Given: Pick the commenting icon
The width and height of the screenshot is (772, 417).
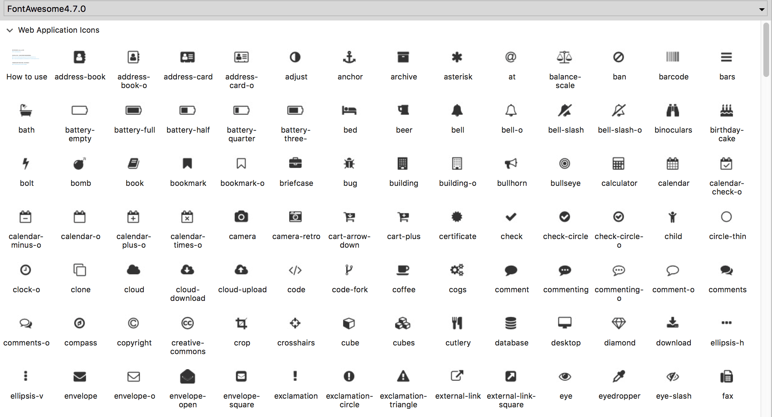Looking at the screenshot, I should click(x=565, y=270).
